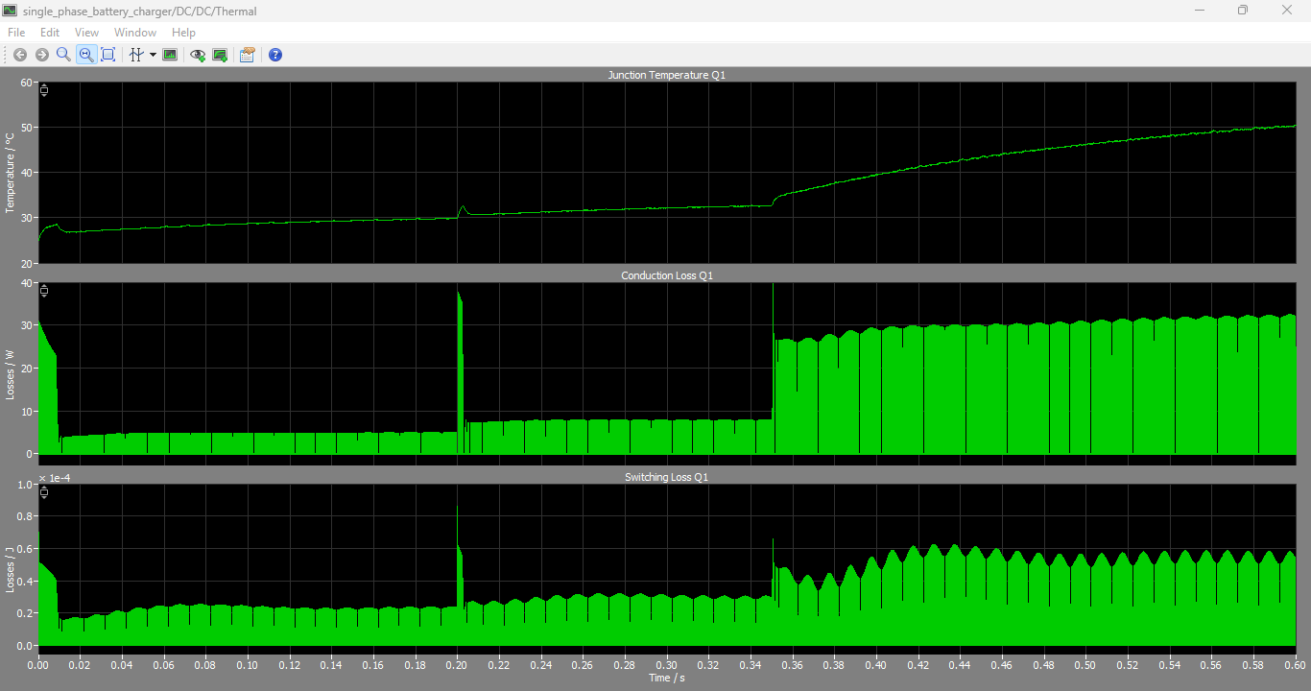This screenshot has width=1311, height=691.
Task: Open the blue help question icon
Action: coord(275,55)
